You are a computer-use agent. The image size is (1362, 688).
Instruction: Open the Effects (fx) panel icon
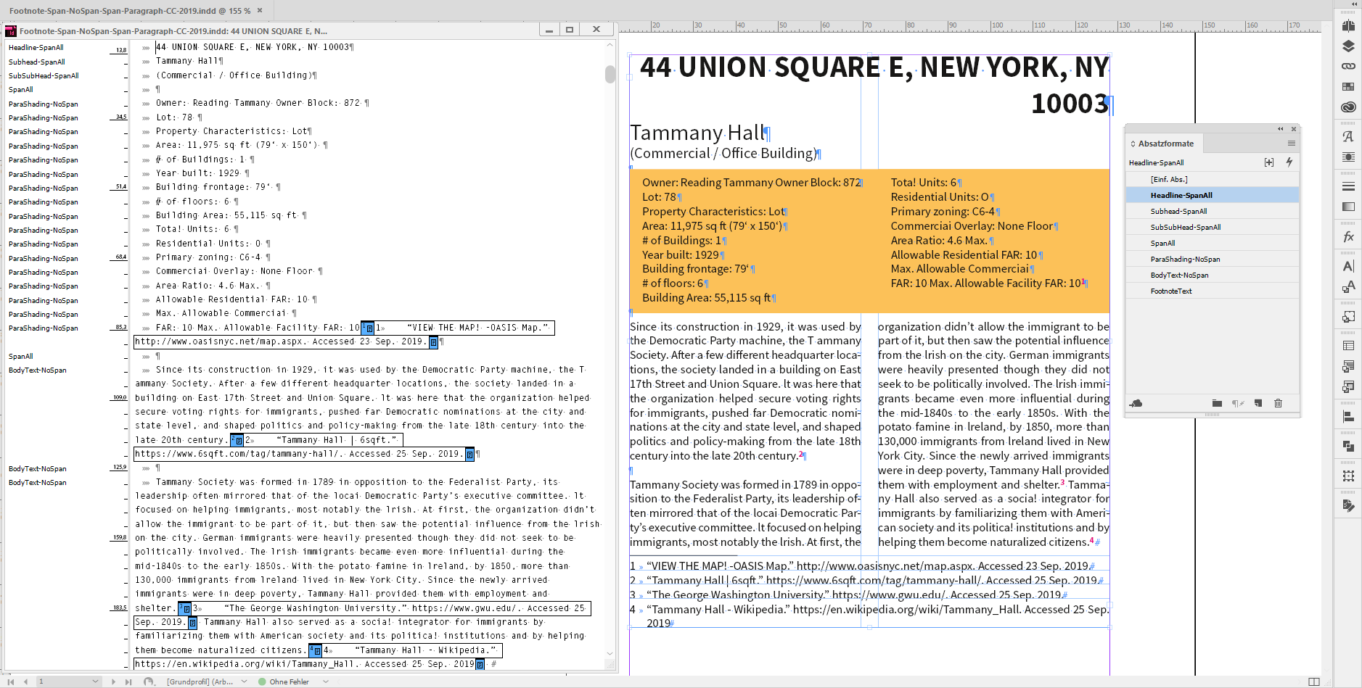(x=1348, y=236)
